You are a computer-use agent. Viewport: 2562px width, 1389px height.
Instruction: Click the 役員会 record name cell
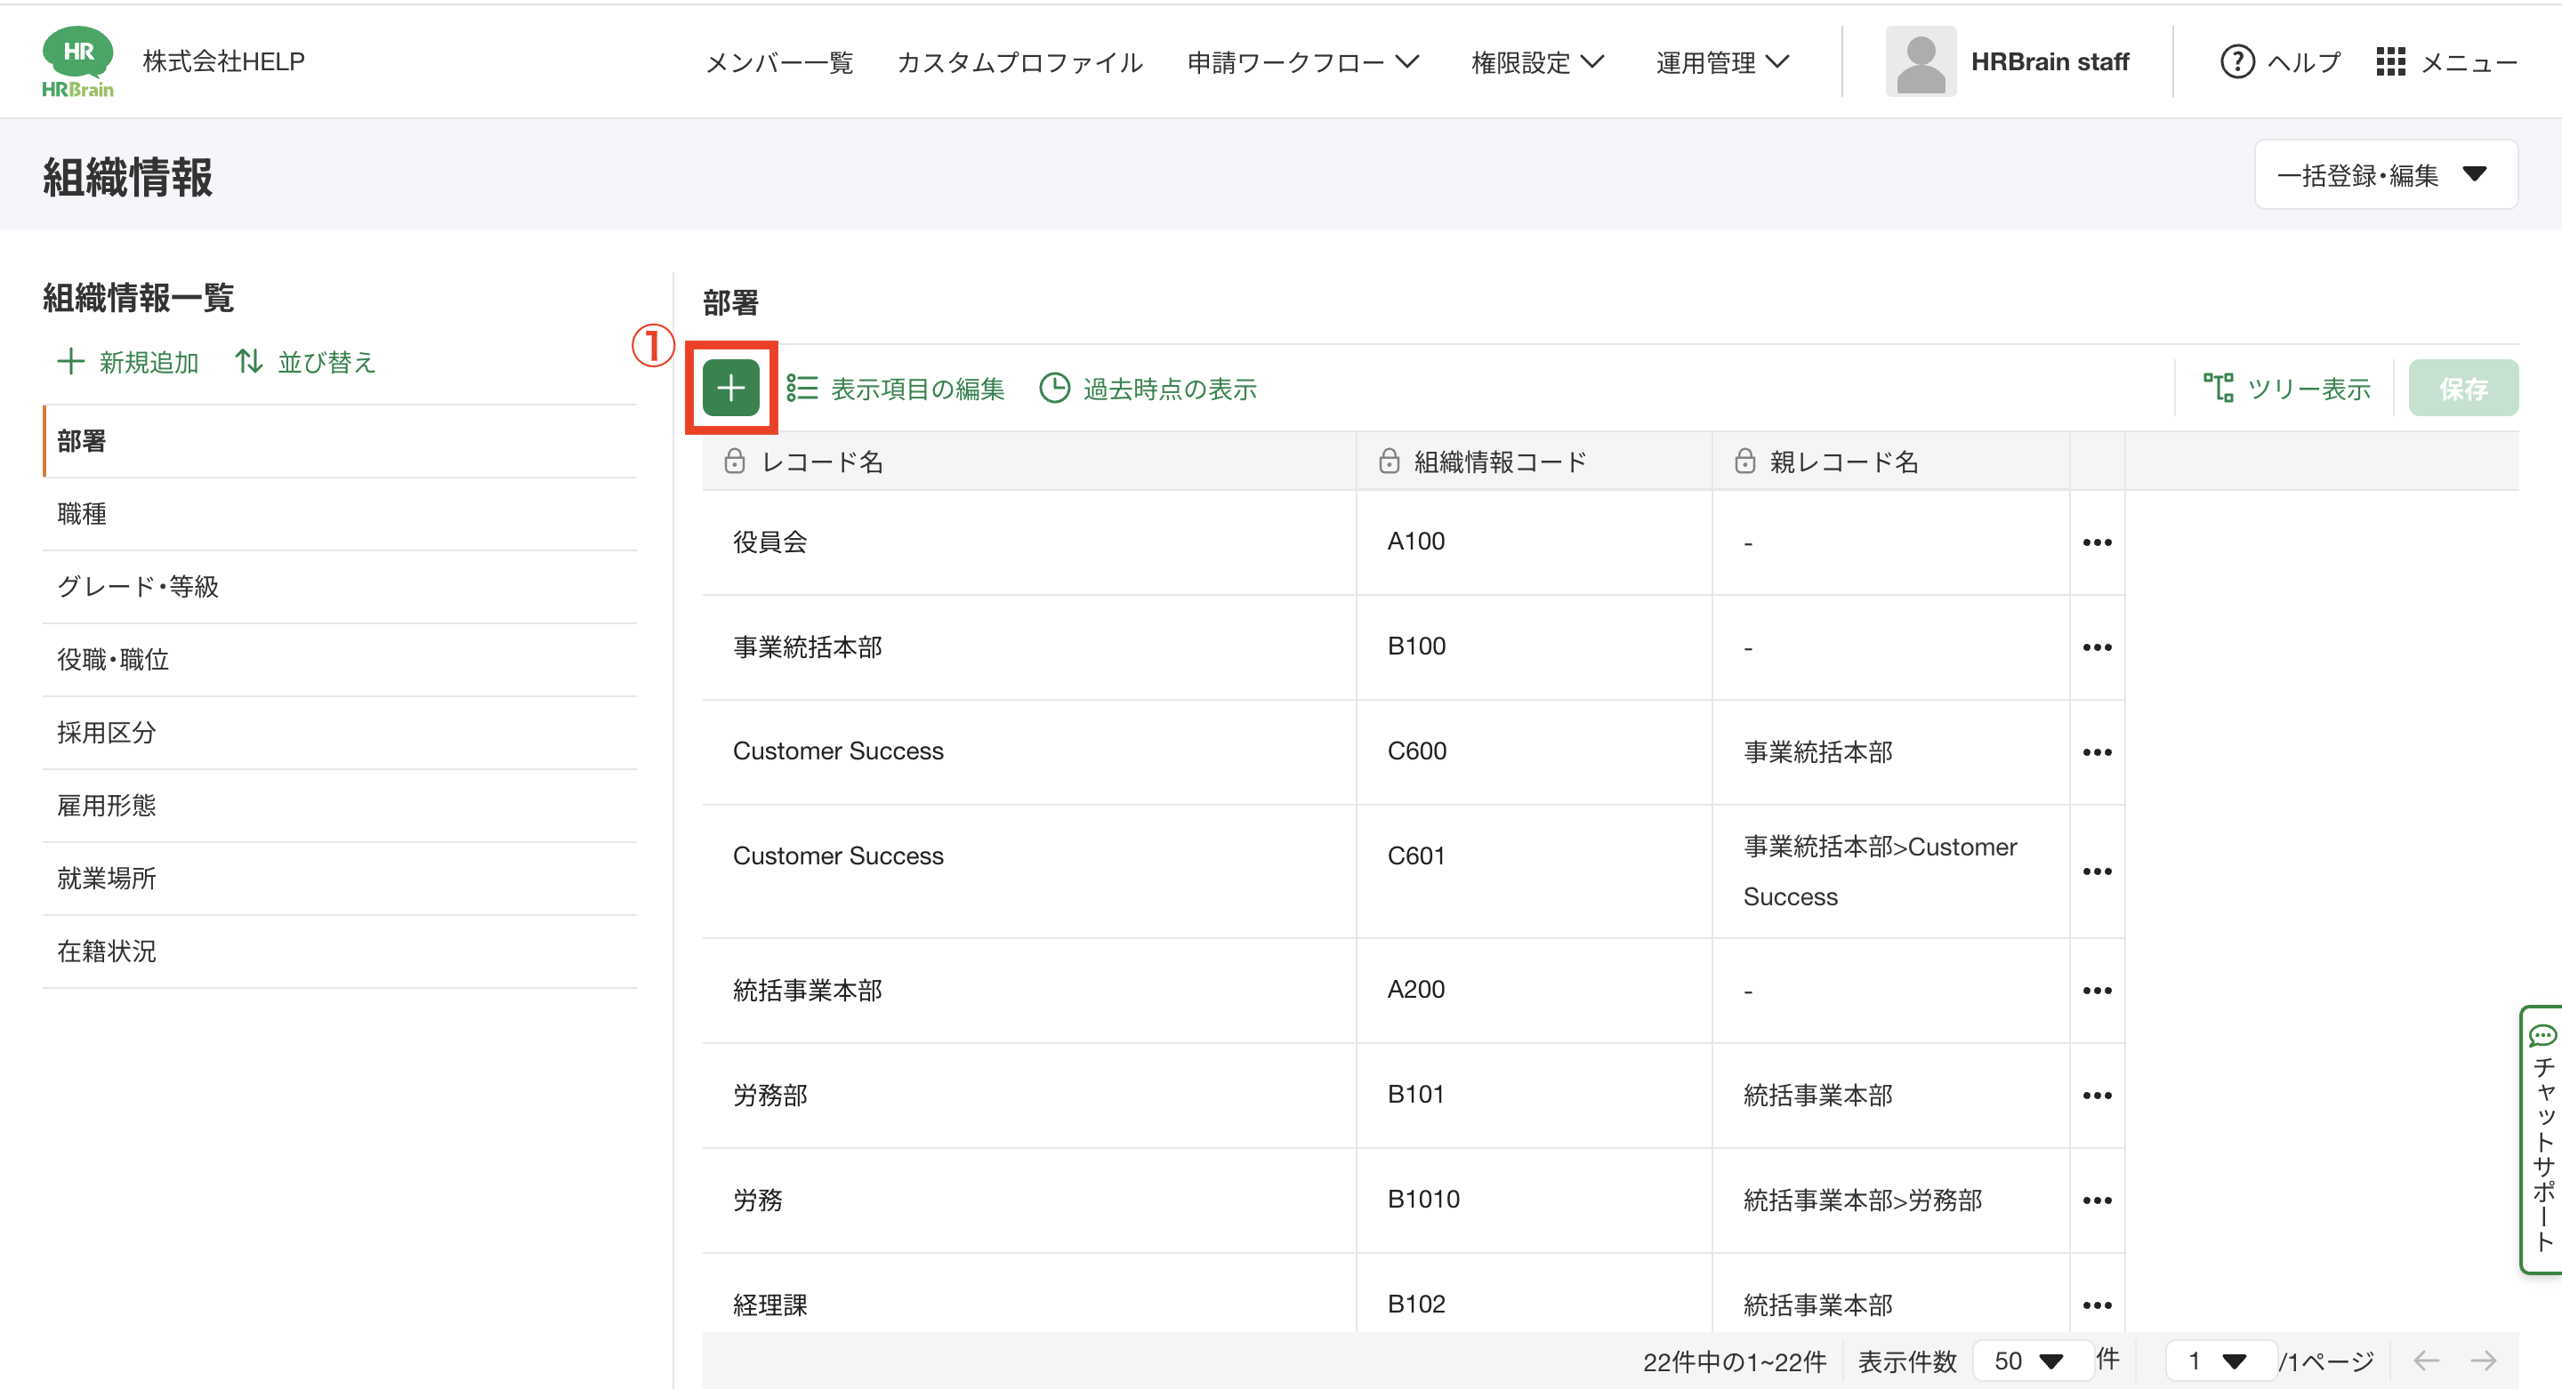(1028, 542)
